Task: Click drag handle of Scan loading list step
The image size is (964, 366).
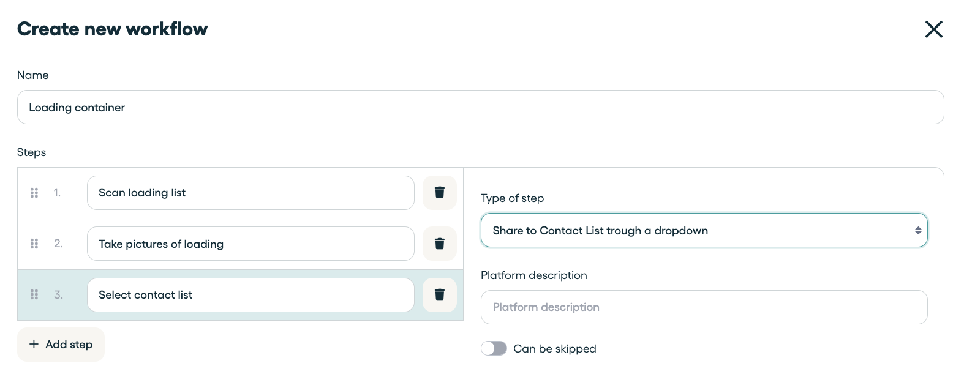Action: (x=34, y=193)
